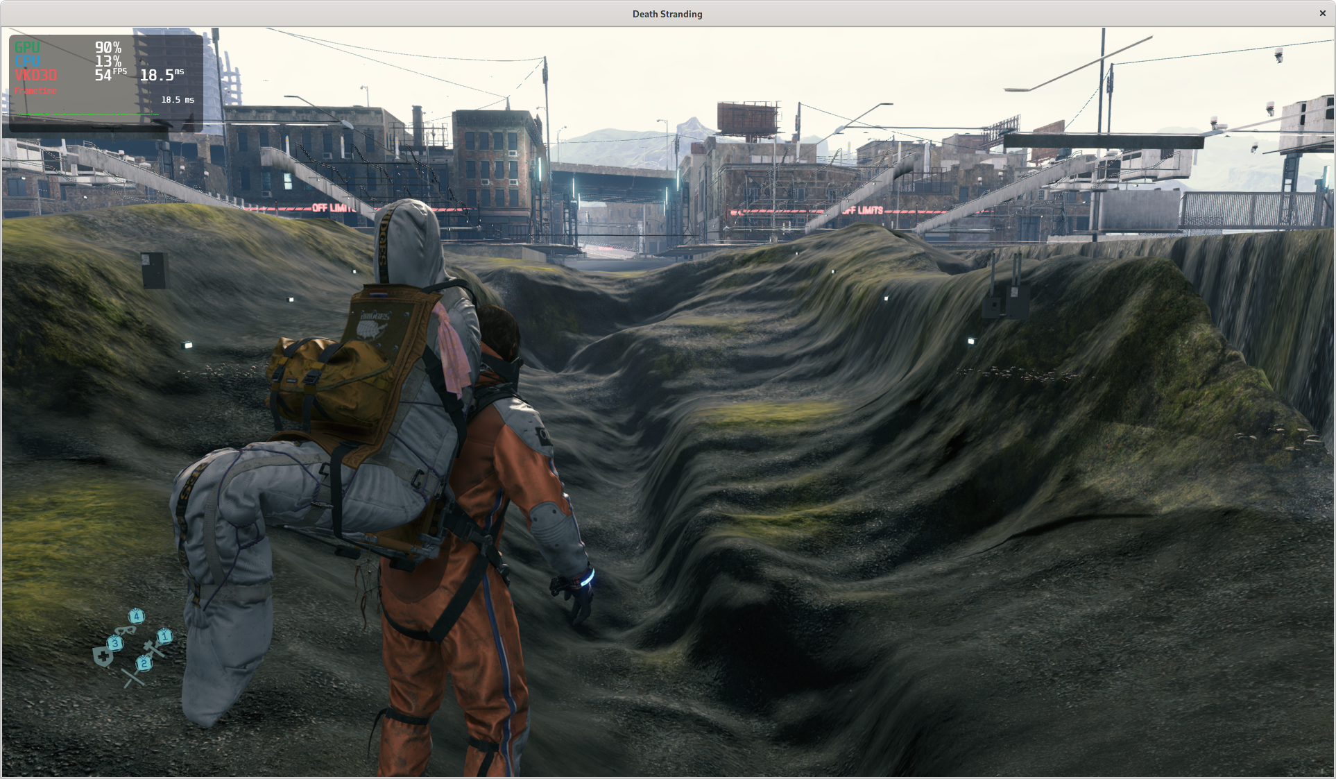Click the 54 FPS counter

pyautogui.click(x=111, y=75)
